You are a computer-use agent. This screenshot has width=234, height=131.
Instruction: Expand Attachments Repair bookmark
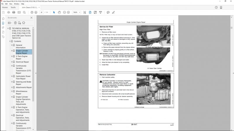point(12,88)
